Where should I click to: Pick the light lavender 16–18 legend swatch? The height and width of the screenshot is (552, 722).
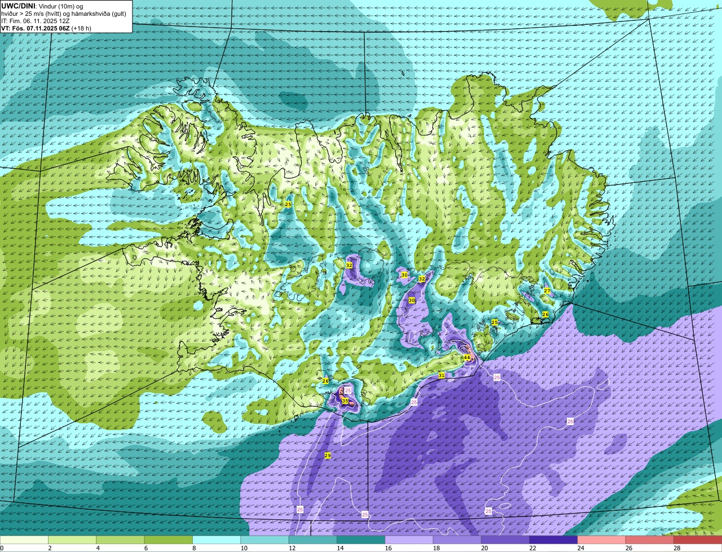(409, 540)
